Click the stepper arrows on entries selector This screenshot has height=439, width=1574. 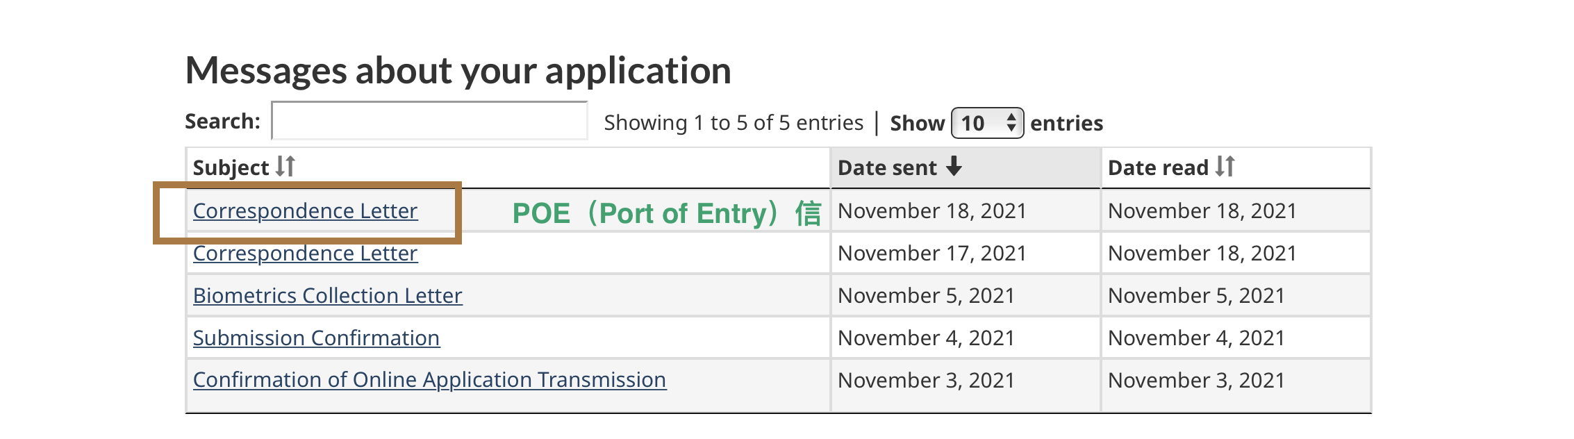1011,123
